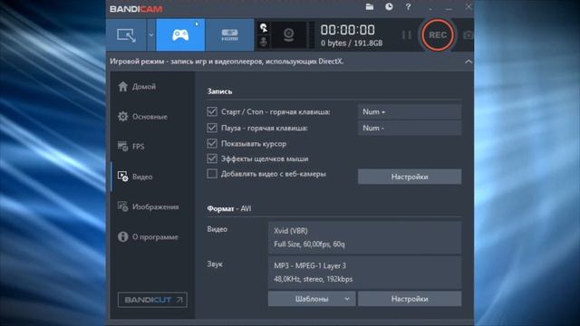Open Настройки button in Формат section
This screenshot has height=326, width=580.
(410, 299)
